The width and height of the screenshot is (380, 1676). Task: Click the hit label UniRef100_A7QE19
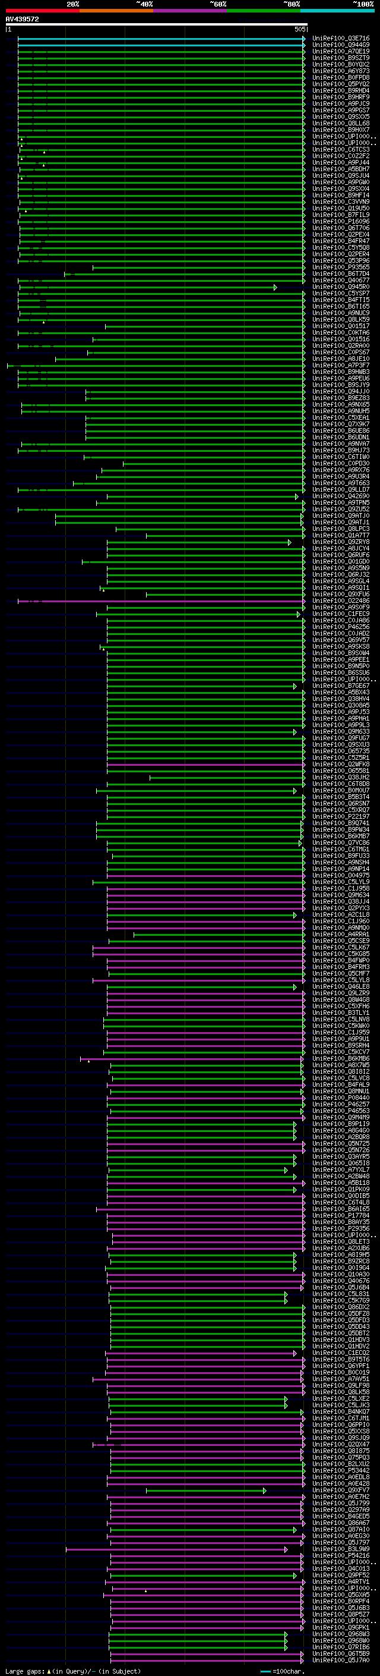(x=341, y=51)
